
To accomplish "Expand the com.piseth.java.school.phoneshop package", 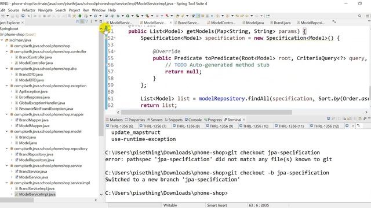I will coord(7,46).
